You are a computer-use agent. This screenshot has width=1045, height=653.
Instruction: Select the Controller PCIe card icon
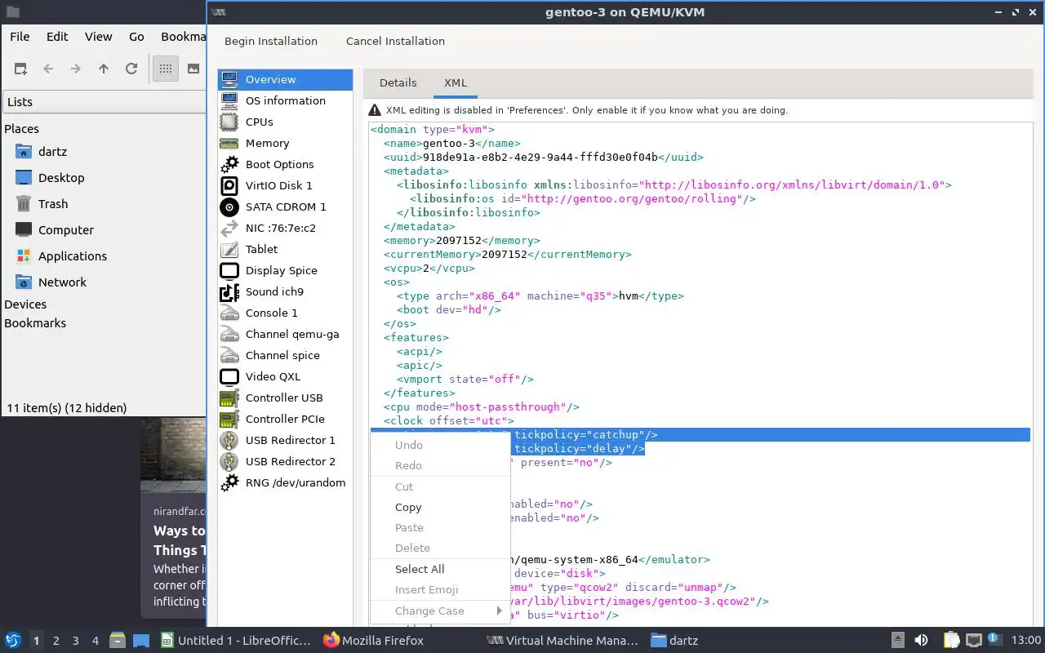click(230, 419)
